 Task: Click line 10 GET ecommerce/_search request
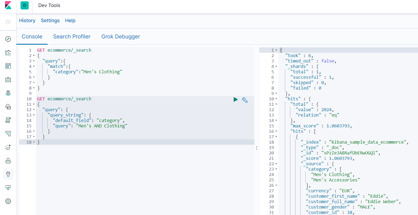point(64,99)
